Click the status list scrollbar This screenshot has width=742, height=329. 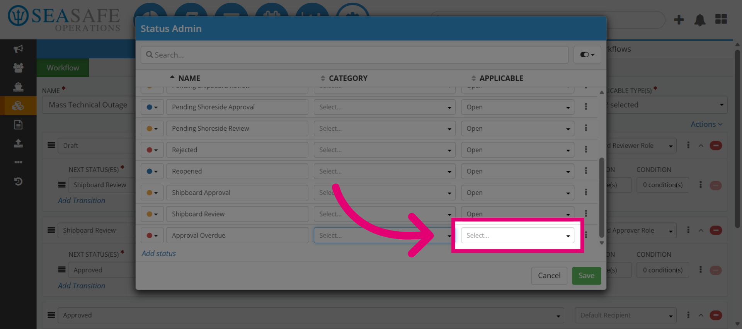click(601, 197)
